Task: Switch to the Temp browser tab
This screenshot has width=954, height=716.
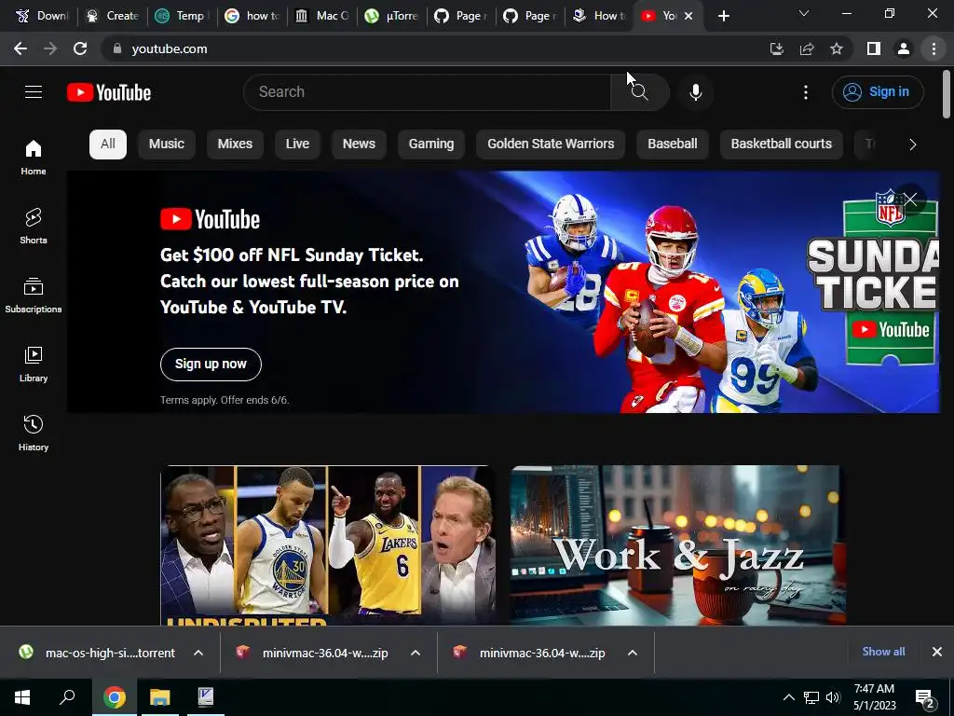Action: (x=183, y=16)
